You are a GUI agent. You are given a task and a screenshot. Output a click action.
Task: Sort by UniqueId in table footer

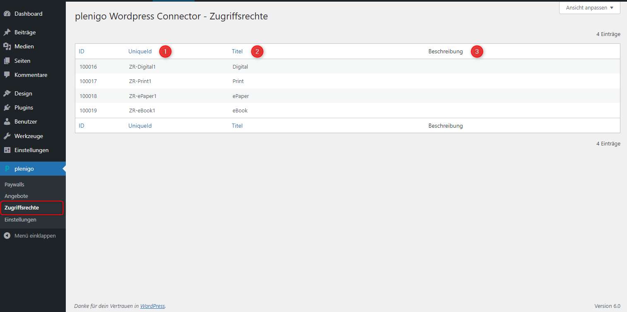140,126
